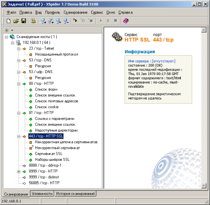Image resolution: width=210 pixels, height=205 pixels.
Task: Click the details pane scroll down arrow
Action: pos(204,186)
